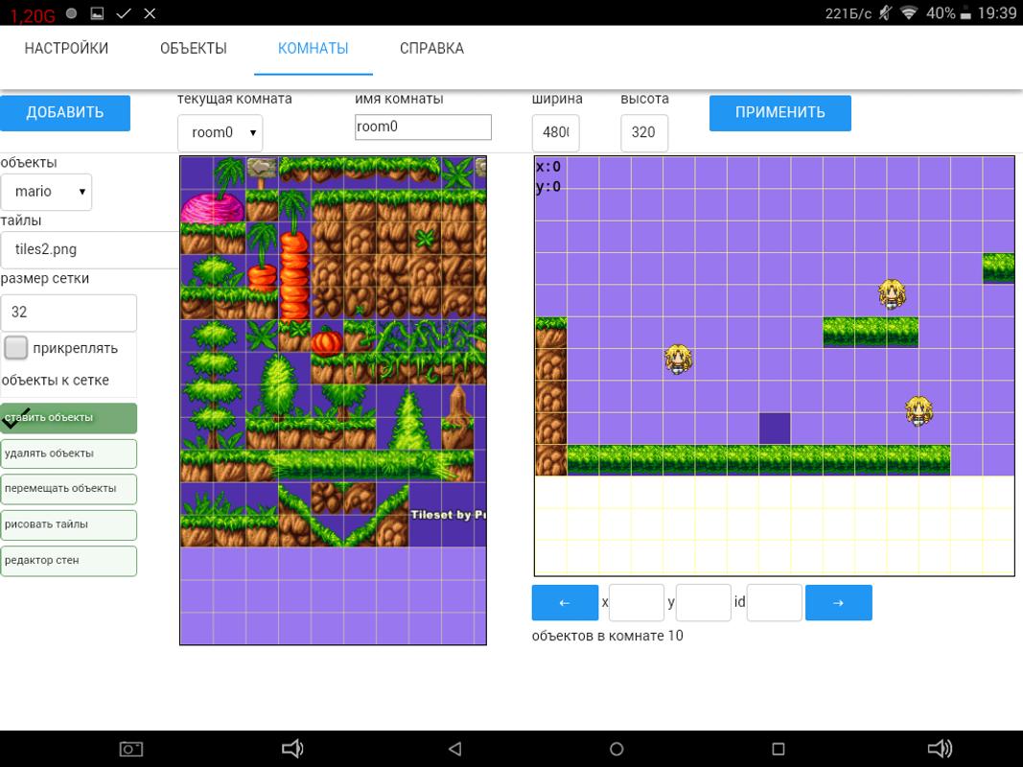
Task: Switch to the ОБЪЕКТЫ tab
Action: (x=193, y=48)
